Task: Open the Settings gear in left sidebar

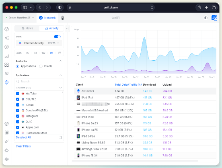Action: click(x=7, y=124)
